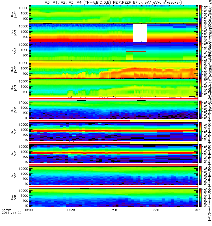212x226 pixels.
Task: Click the plot title starting with P5, P1, P2
Action: tap(113, 3)
